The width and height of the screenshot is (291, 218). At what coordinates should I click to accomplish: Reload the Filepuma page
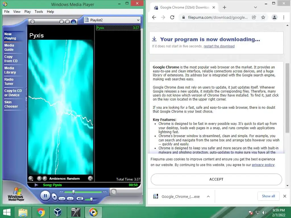click(x=172, y=17)
